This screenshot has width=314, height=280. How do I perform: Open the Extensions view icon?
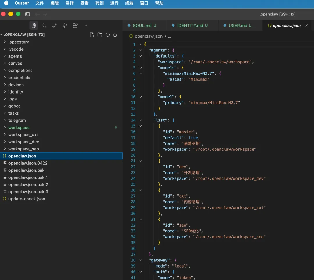pos(75,26)
